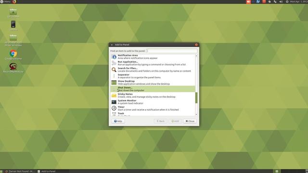Click show desktop button in bottom-left panel
This screenshot has width=308, height=173.
pos(1,171)
